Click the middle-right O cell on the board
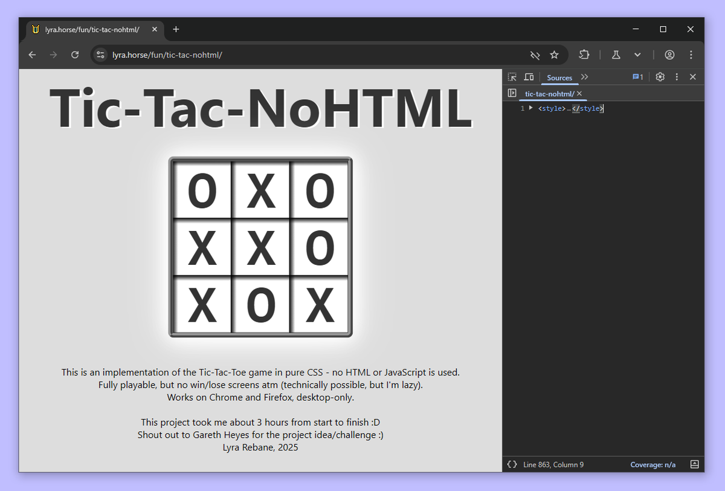Viewport: 725px width, 491px height. point(320,248)
